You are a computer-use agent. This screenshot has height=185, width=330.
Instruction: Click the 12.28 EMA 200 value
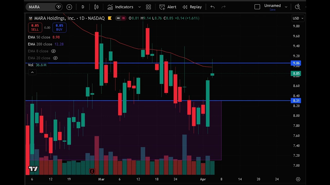click(59, 44)
